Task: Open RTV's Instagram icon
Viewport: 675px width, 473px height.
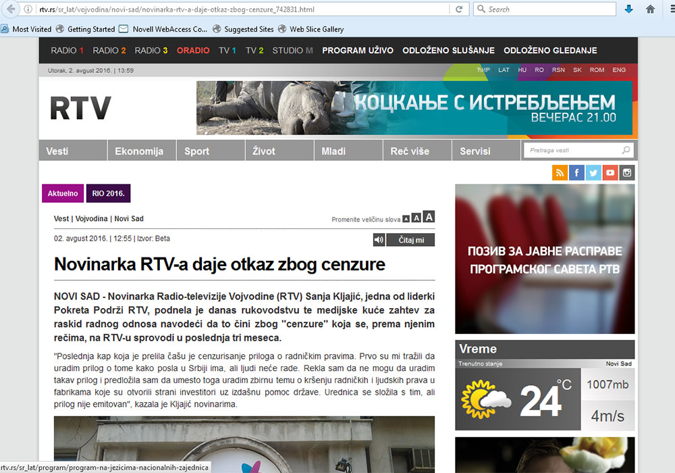Action: click(x=628, y=173)
